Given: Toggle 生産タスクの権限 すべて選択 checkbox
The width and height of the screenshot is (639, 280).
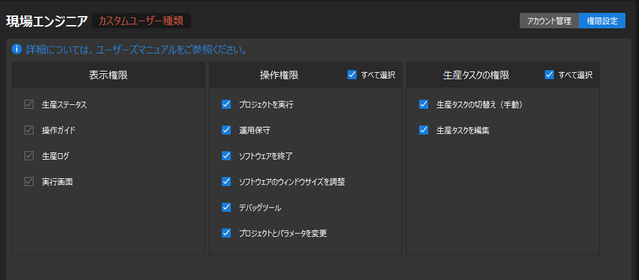Looking at the screenshot, I should click(x=549, y=75).
